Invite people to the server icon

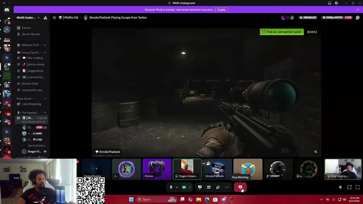[x=45, y=18]
